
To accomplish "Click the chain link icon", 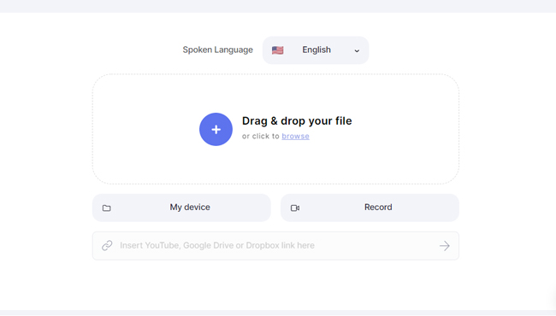I will [107, 246].
